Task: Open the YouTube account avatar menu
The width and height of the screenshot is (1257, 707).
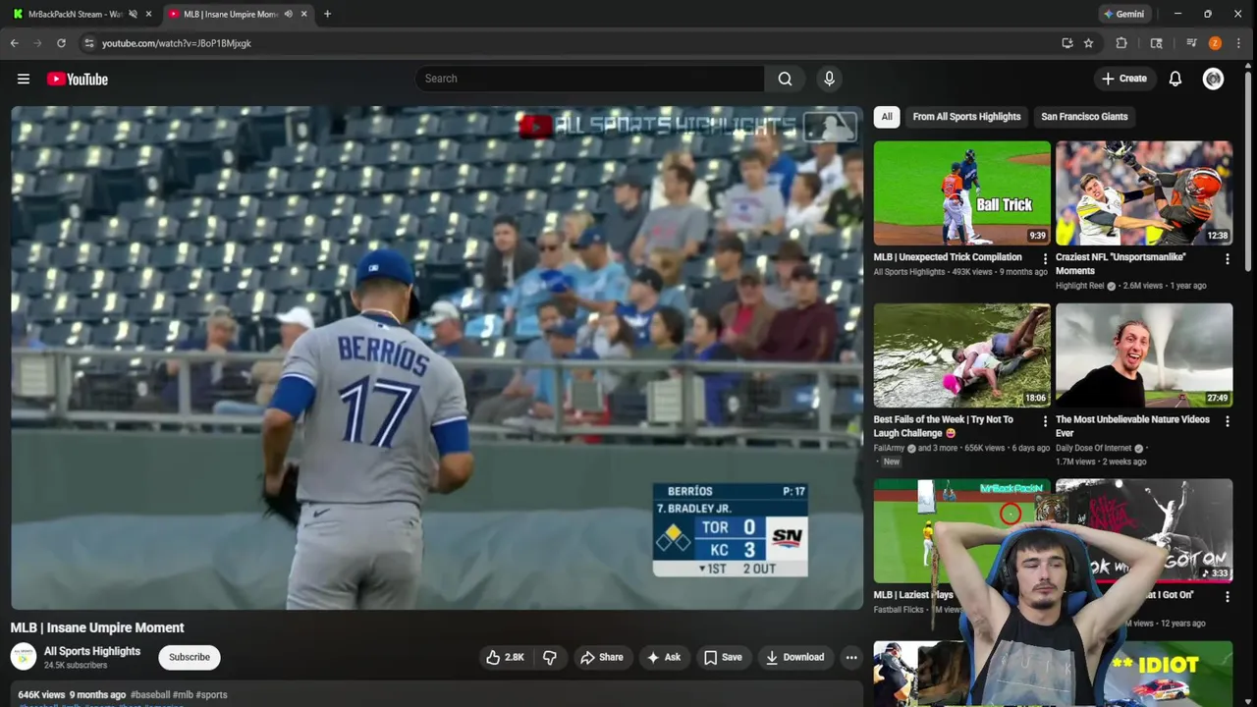Action: pos(1214,79)
